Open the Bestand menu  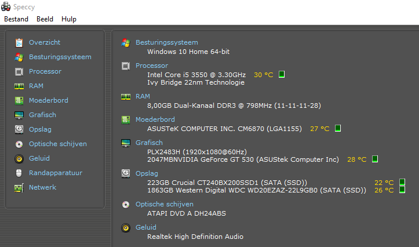pos(16,19)
